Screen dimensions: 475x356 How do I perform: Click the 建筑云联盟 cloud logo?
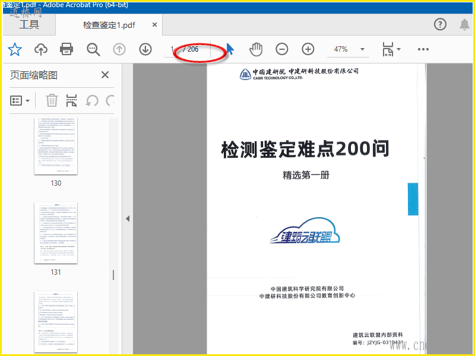[305, 231]
